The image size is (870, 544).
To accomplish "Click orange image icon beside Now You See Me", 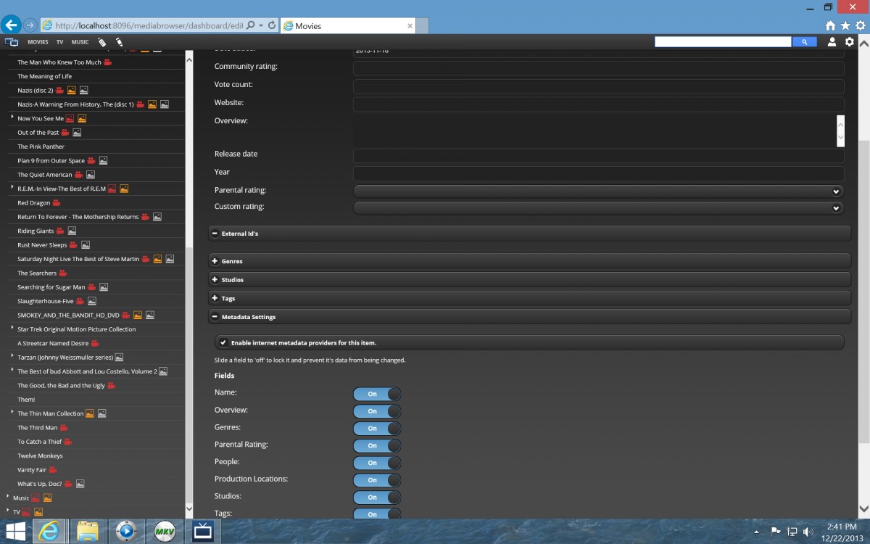I will [x=82, y=118].
